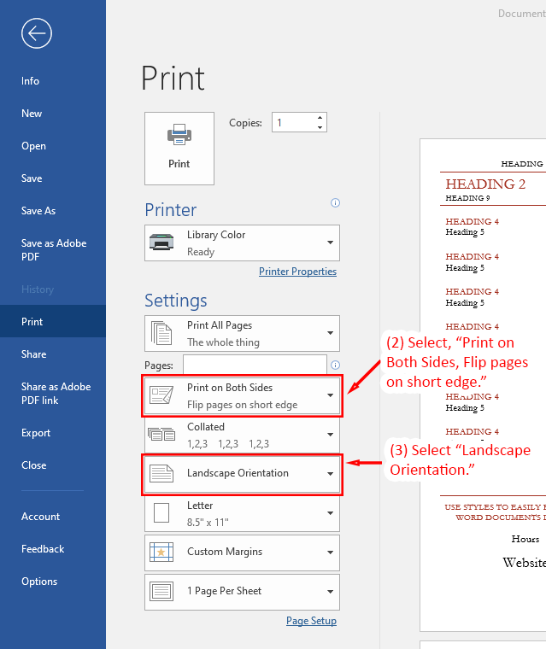Click the Printer info icon
Image resolution: width=546 pixels, height=649 pixels.
click(335, 203)
